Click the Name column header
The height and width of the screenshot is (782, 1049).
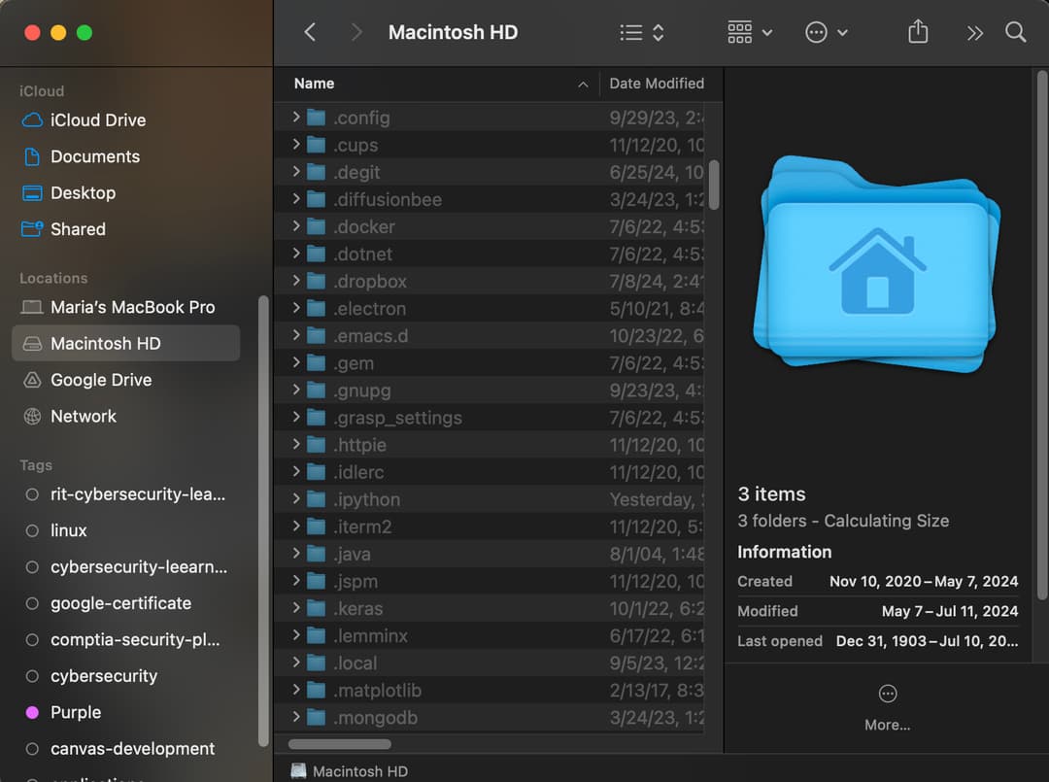click(x=313, y=84)
